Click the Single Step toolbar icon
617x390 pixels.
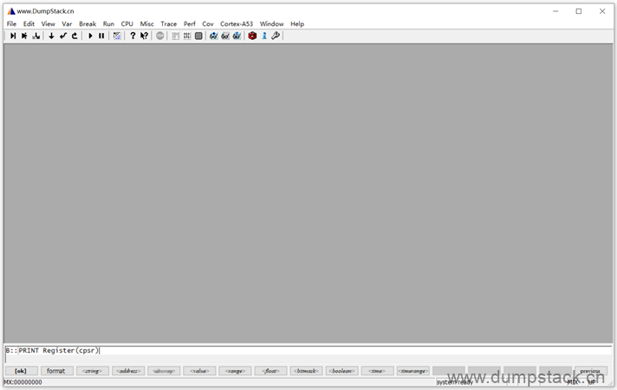(x=13, y=36)
